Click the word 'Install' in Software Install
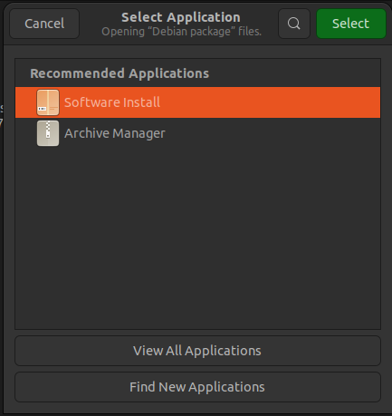The width and height of the screenshot is (392, 416). click(x=141, y=102)
